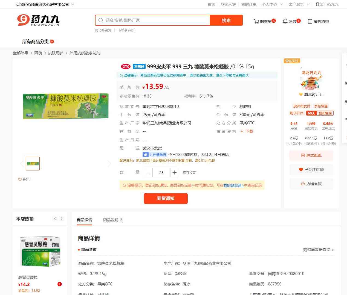
Task: Click the Young Join site logo
Action: click(38, 20)
